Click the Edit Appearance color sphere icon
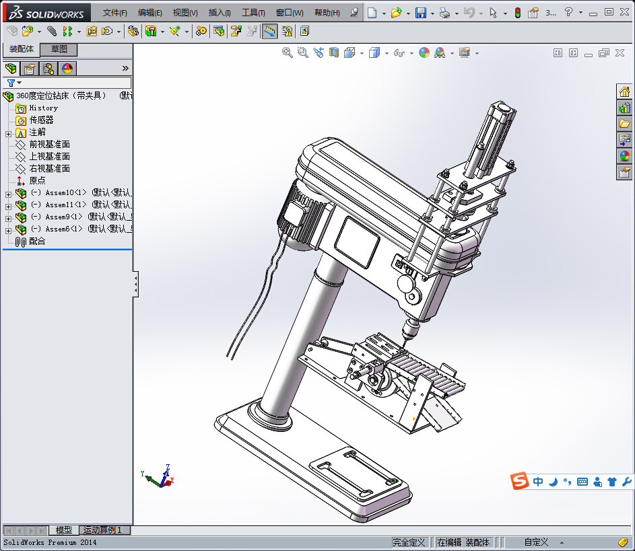Screen dimensions: 635x551 point(424,52)
